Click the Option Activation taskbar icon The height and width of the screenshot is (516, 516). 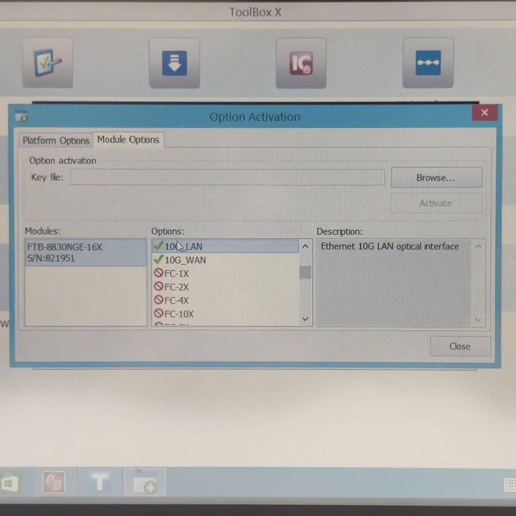tap(144, 483)
